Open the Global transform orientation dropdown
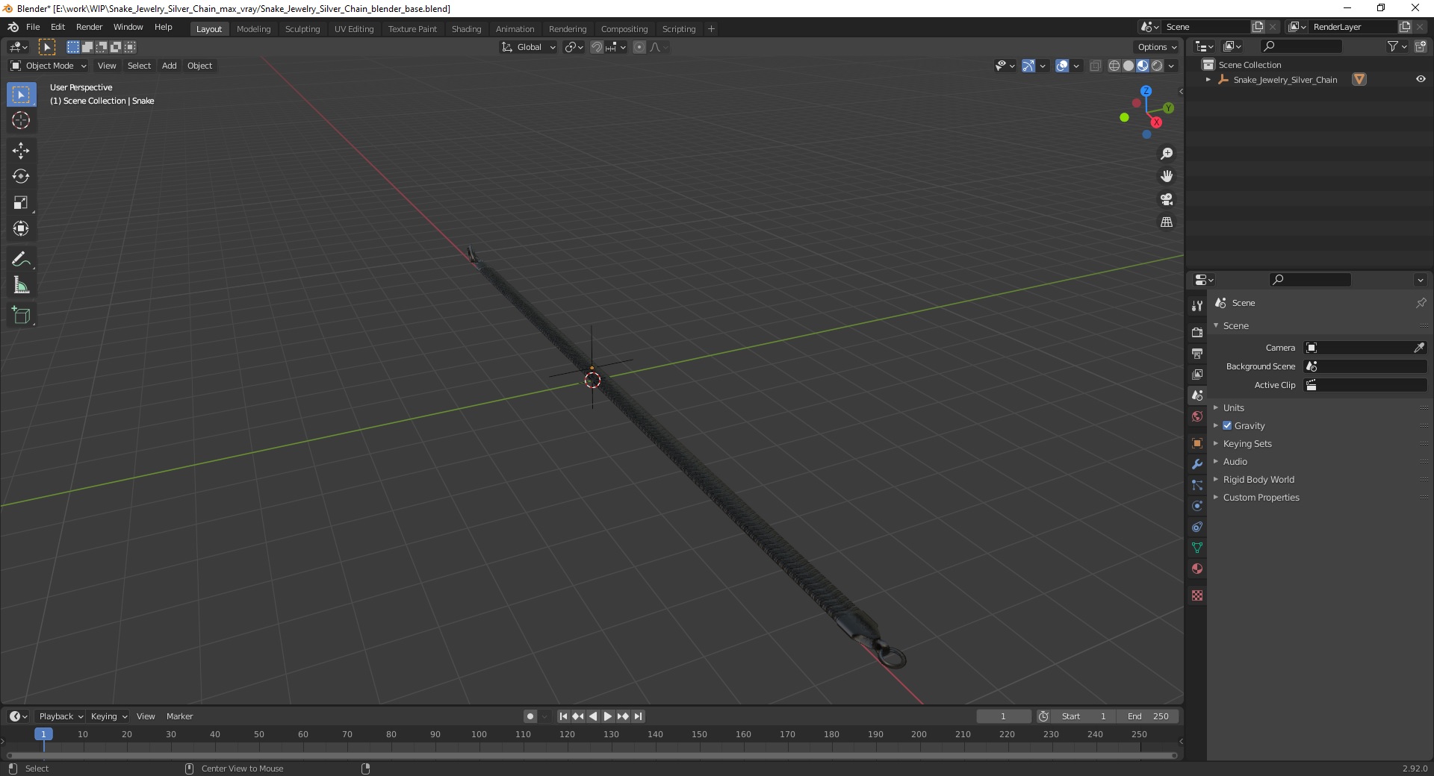Viewport: 1434px width, 776px height. click(528, 47)
